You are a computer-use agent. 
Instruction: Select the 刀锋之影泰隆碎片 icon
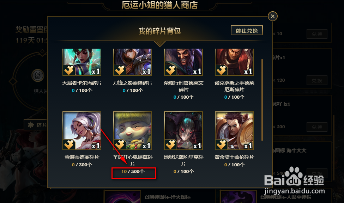pos(133,62)
